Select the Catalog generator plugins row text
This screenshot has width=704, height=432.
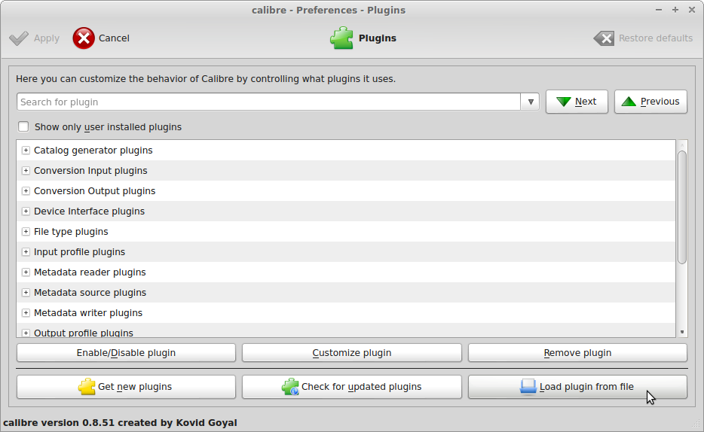tap(93, 150)
